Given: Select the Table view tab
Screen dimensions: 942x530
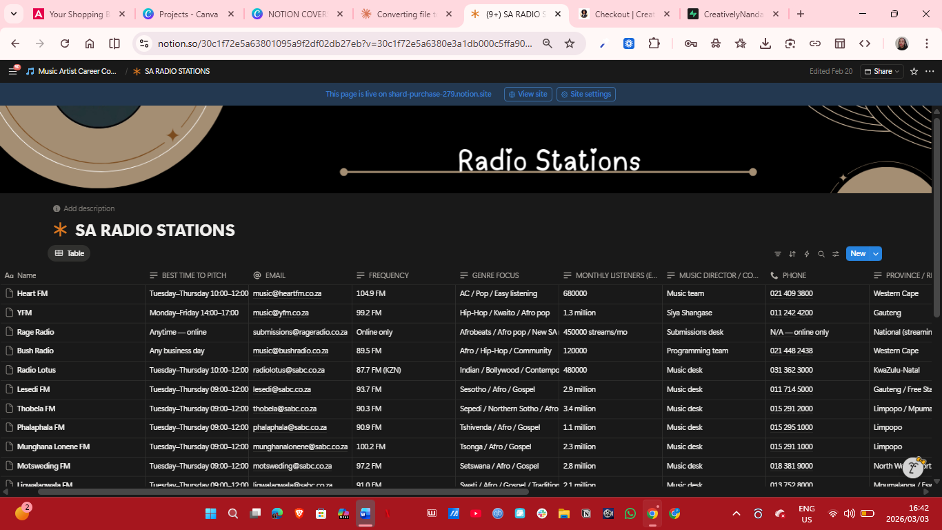Looking at the screenshot, I should point(69,253).
